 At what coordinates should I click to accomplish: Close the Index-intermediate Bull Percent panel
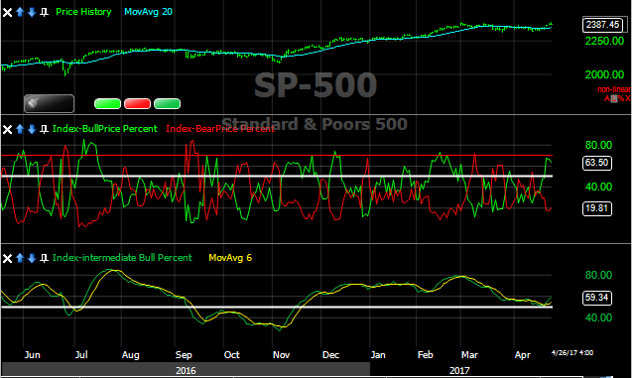coord(7,258)
